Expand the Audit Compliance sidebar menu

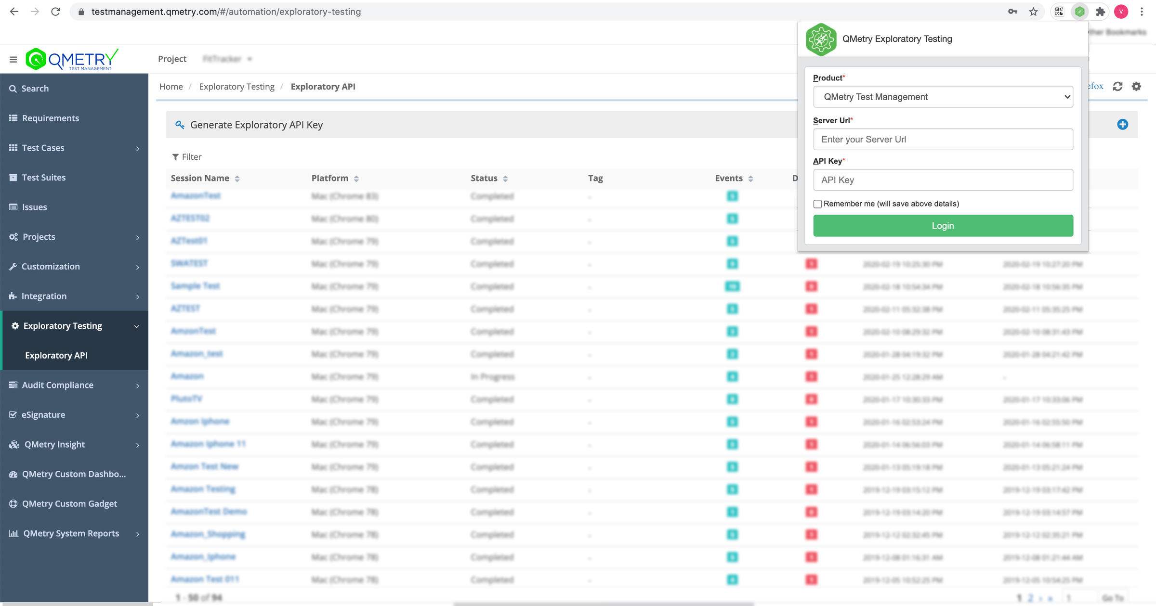coord(138,386)
